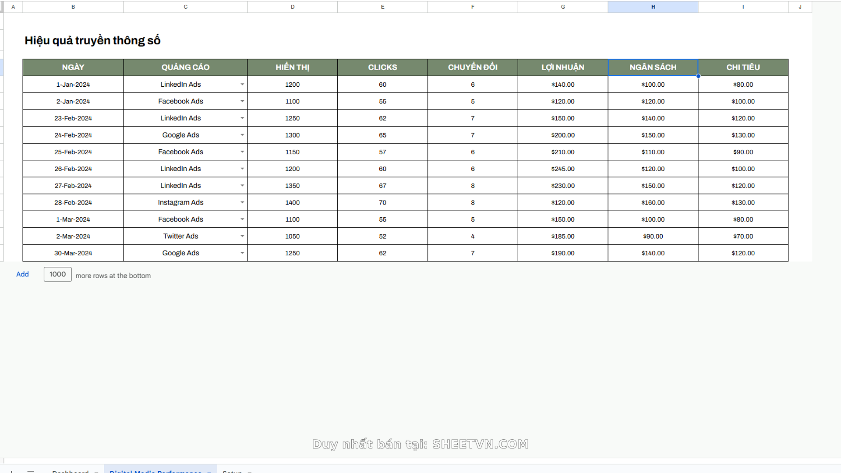The image size is (841, 473).
Task: Select column H header
Action: (x=653, y=7)
